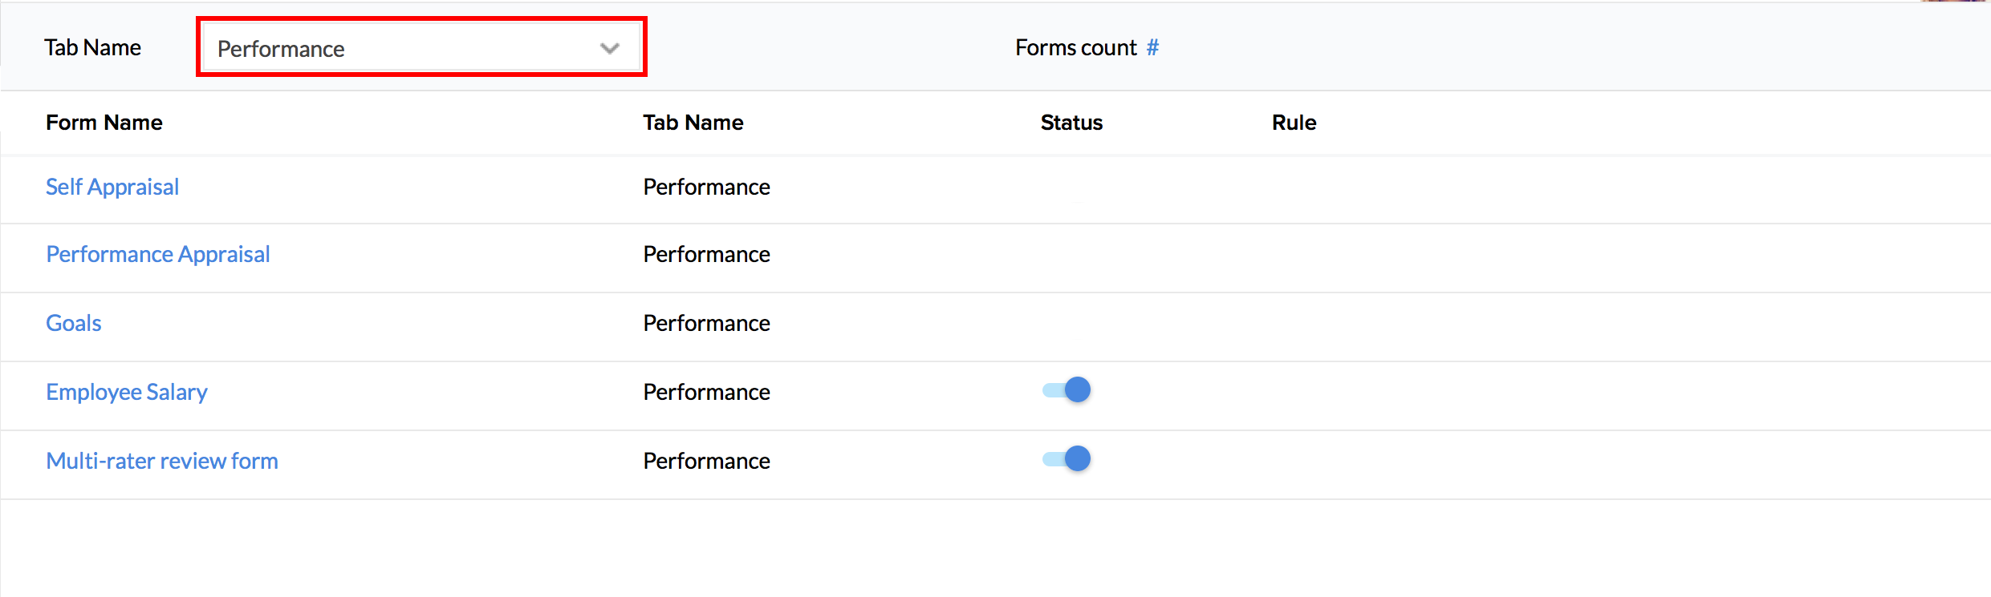Disable the Multi-rater review form status
Image resolution: width=1991 pixels, height=597 pixels.
click(1067, 459)
